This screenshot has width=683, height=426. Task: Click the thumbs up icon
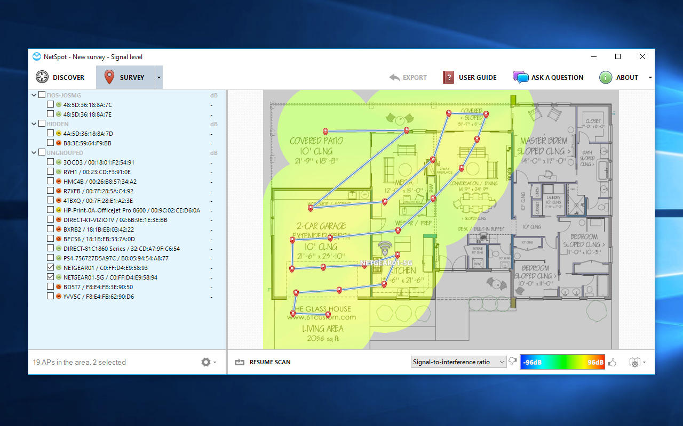(x=612, y=362)
